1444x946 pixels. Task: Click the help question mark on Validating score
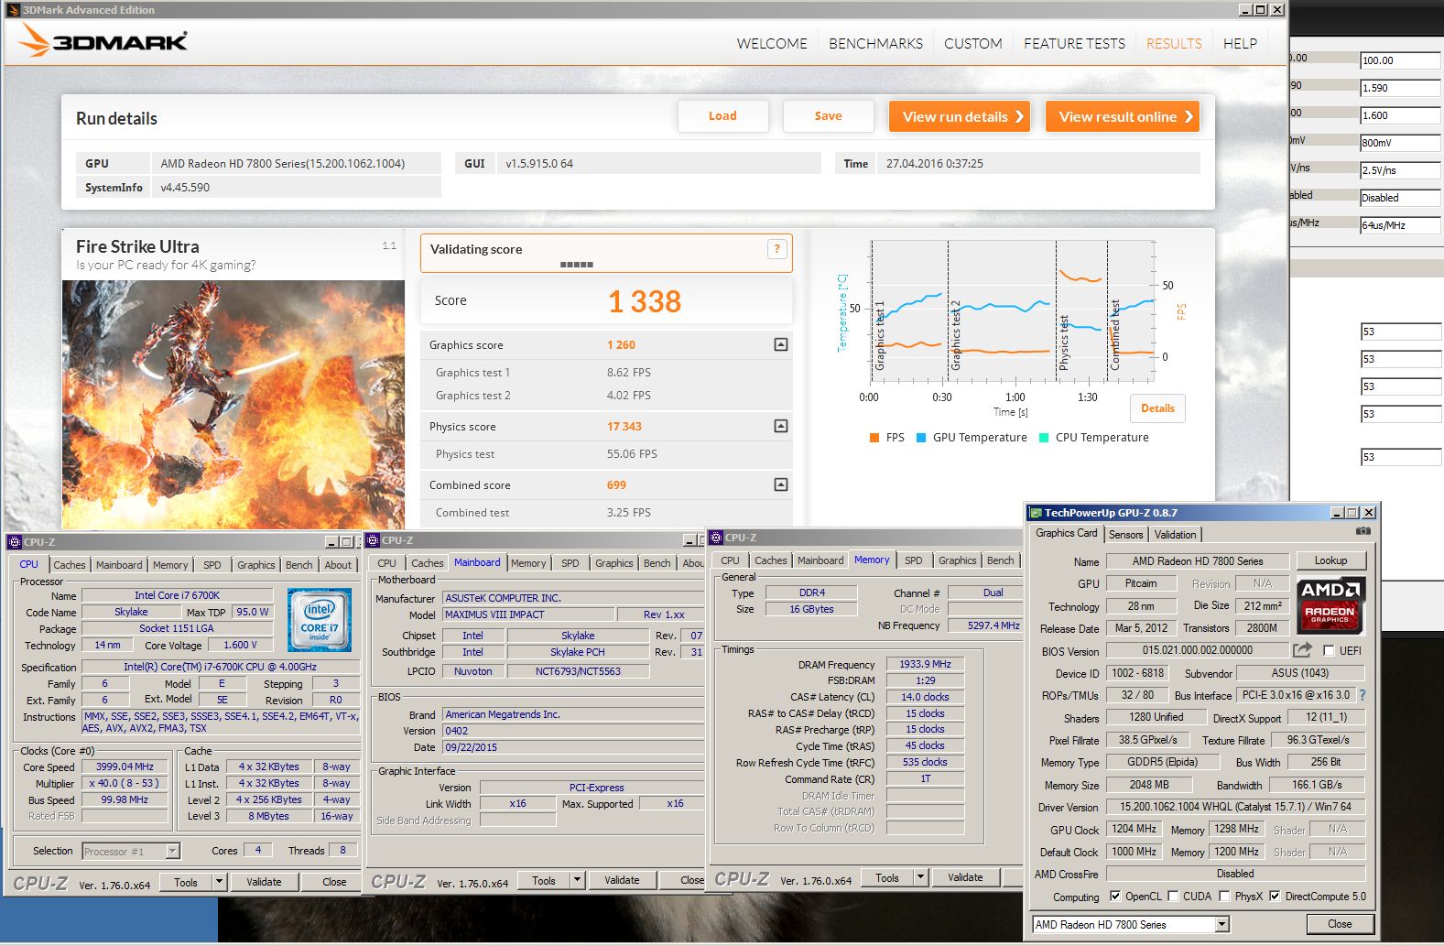tap(776, 249)
